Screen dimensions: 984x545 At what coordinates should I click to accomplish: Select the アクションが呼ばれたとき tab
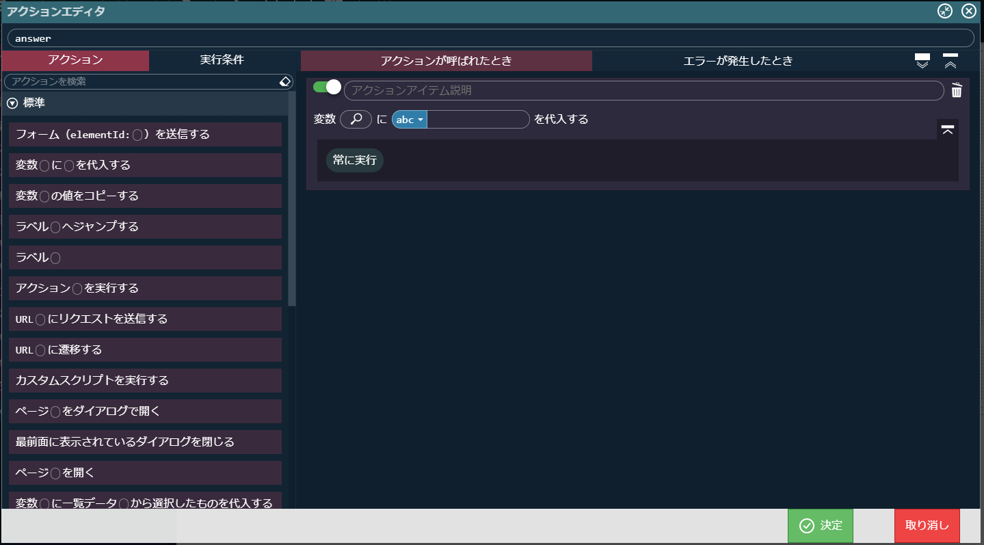(447, 61)
